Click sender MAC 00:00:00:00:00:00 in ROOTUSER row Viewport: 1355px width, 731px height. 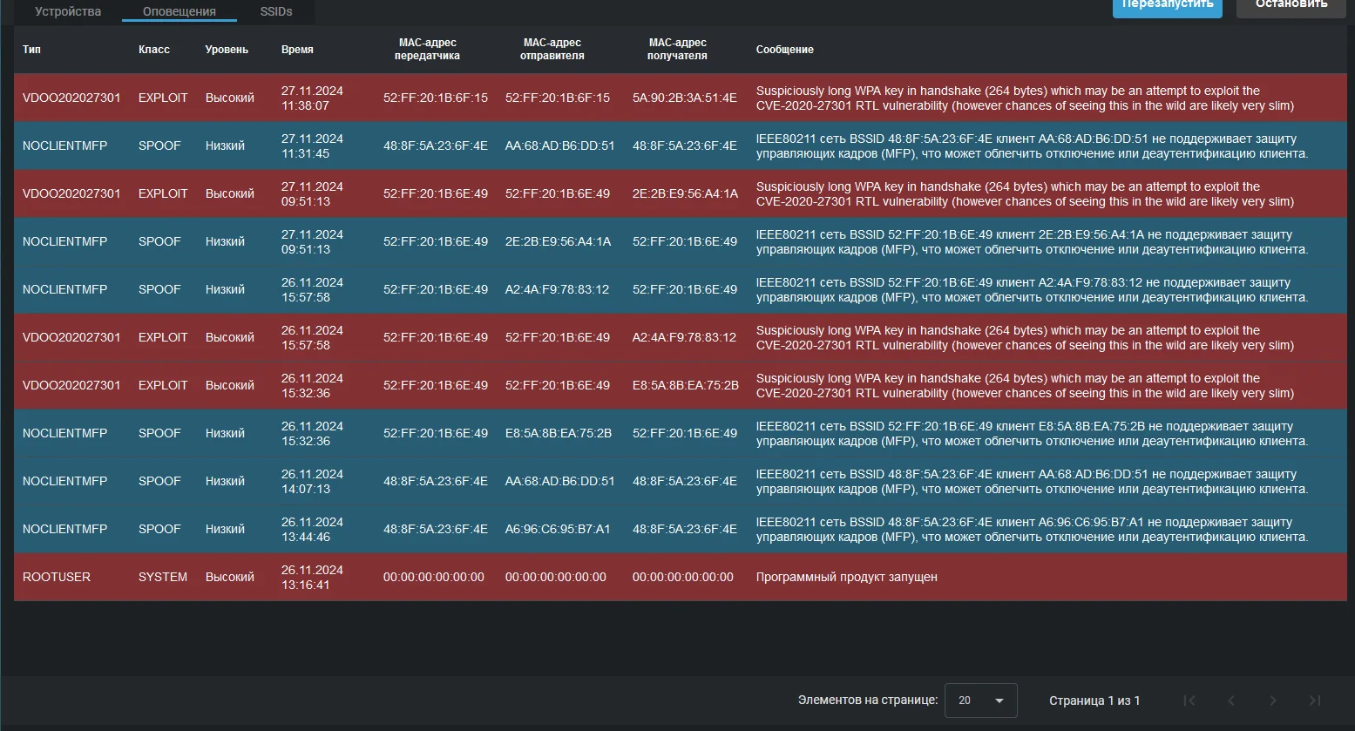tap(556, 577)
